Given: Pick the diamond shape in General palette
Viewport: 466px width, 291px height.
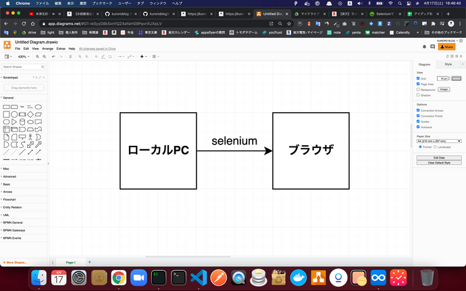Looking at the screenshot, I should point(30,114).
